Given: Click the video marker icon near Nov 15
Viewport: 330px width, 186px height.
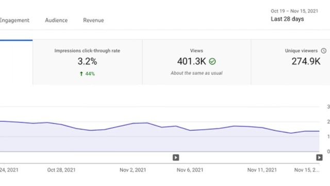Looking at the screenshot, I should click(319, 158).
